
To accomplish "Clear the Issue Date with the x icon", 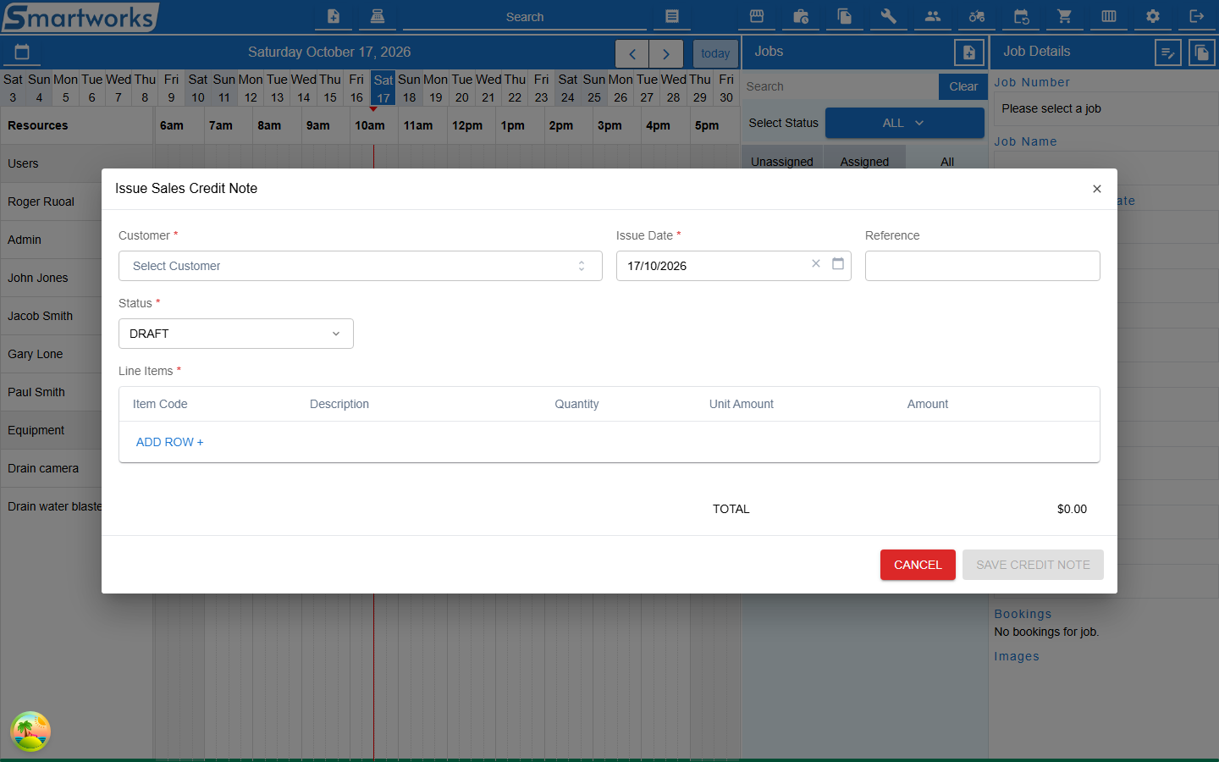I will pos(816,264).
